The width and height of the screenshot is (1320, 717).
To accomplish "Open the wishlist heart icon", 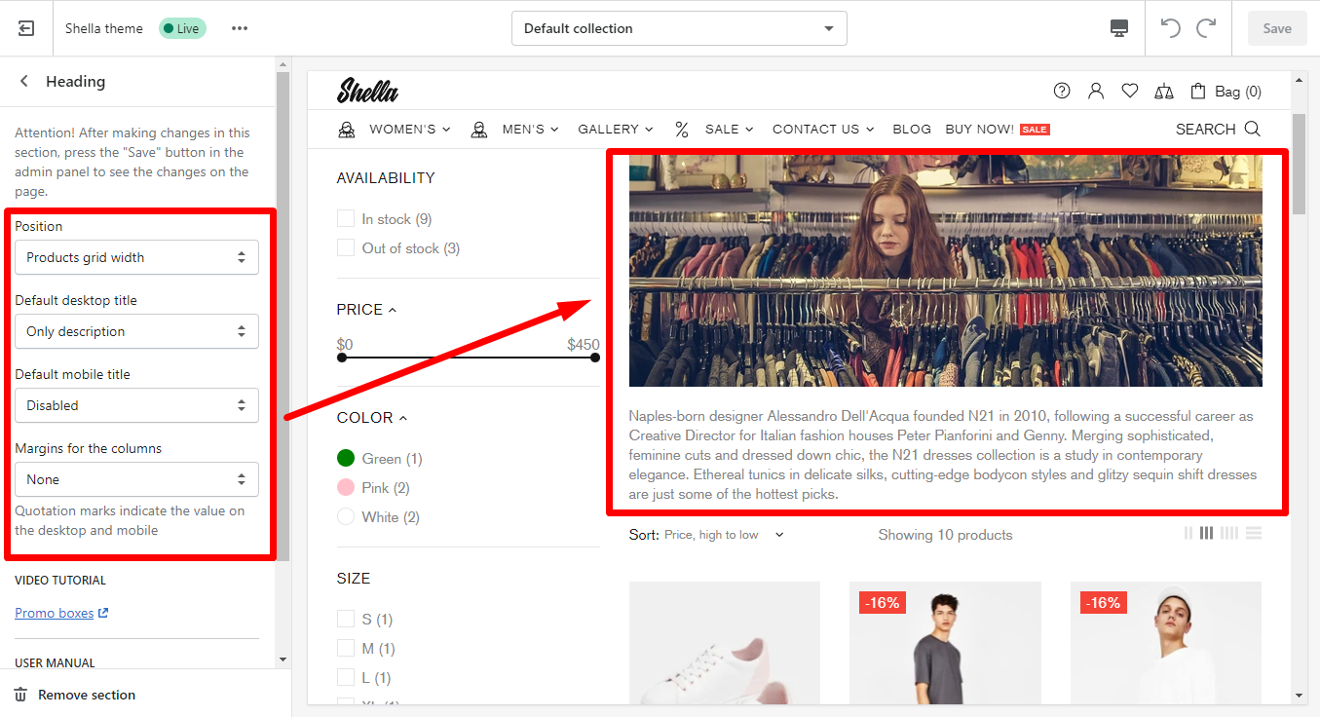I will pos(1130,91).
